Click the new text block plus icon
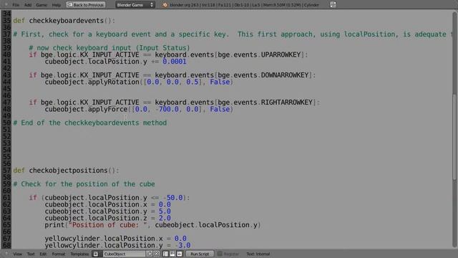This screenshot has height=258, width=458. [150, 254]
